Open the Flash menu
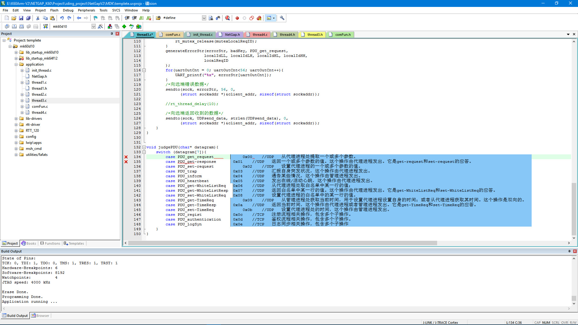The width and height of the screenshot is (578, 325). (x=54, y=10)
